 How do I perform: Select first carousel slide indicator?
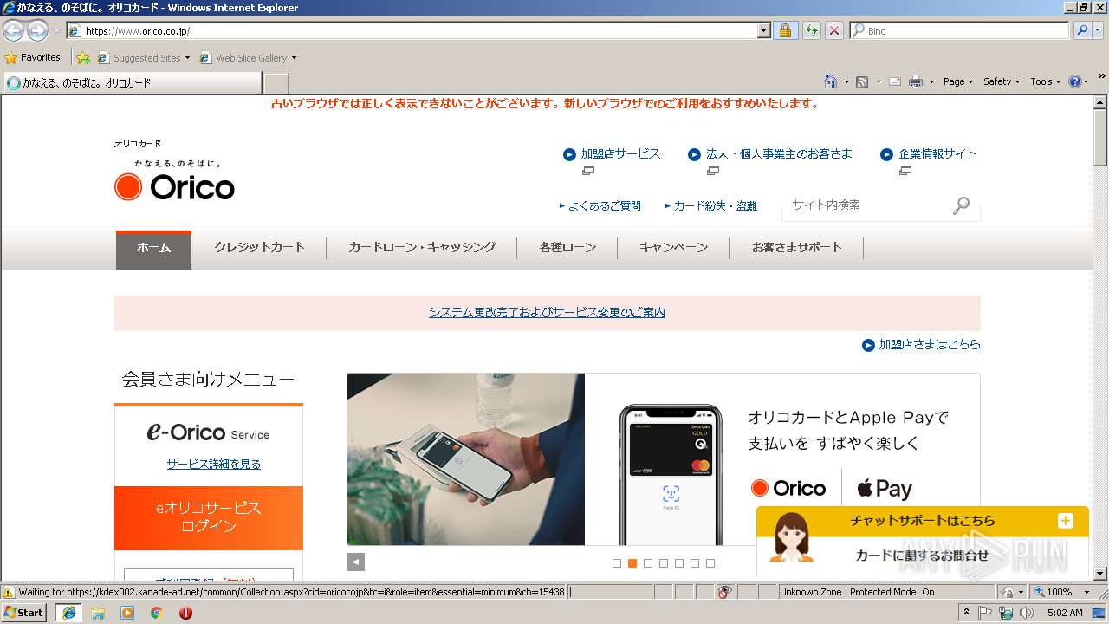(617, 563)
